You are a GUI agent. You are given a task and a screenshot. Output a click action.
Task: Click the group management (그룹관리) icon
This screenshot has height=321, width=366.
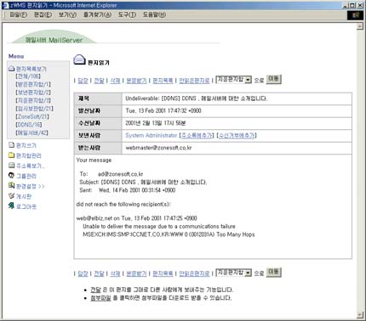click(11, 176)
